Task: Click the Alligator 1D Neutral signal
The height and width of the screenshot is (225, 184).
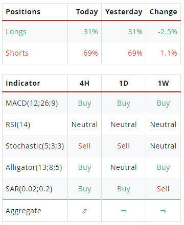Action: coord(124,167)
